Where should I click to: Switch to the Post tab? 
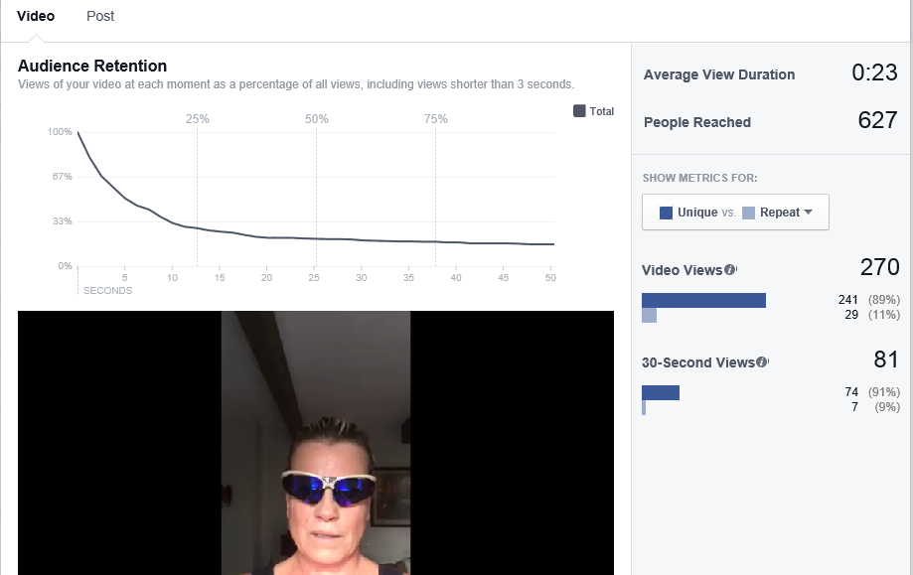point(100,16)
